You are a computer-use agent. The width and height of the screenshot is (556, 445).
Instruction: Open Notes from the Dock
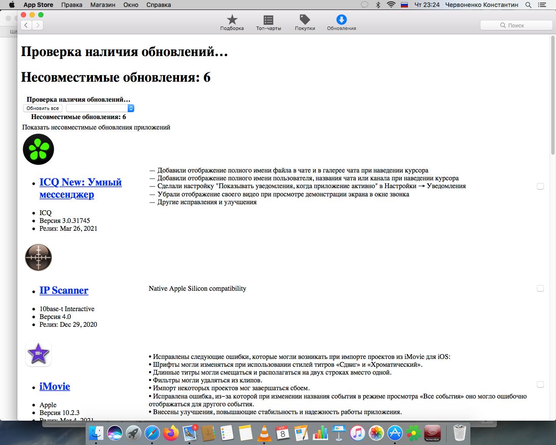pyautogui.click(x=245, y=433)
